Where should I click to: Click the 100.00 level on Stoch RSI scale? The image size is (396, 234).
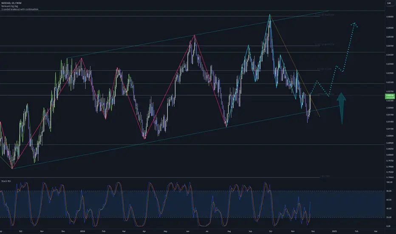point(390,182)
